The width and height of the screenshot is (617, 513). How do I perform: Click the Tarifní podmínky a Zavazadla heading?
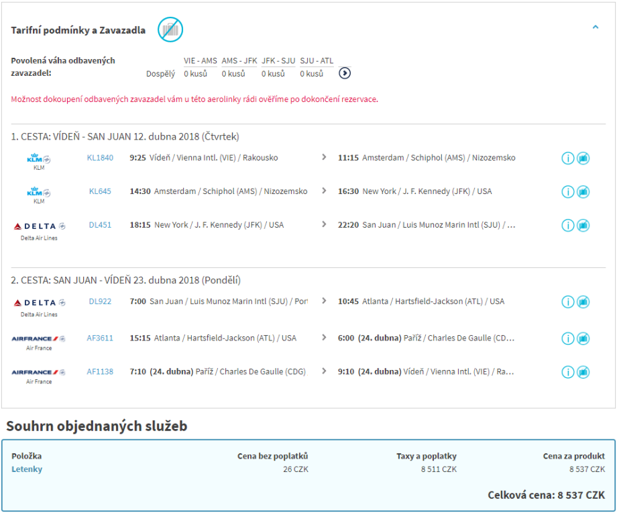[78, 30]
